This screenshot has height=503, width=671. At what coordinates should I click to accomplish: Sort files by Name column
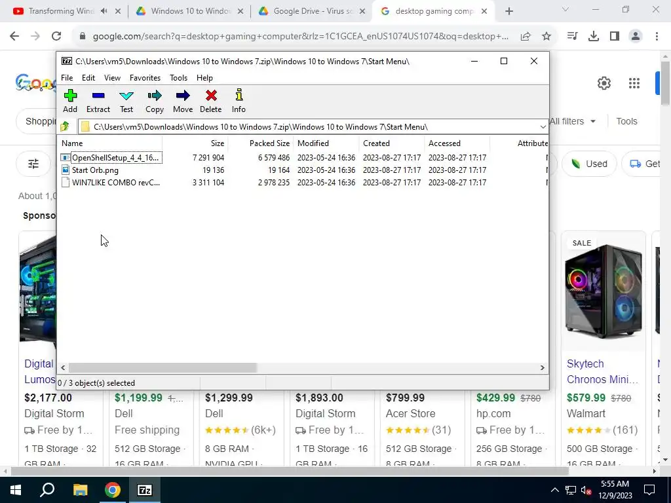click(x=110, y=143)
